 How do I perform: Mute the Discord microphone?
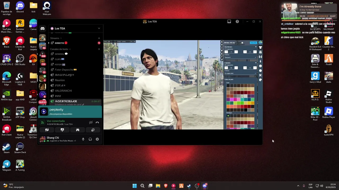(x=83, y=139)
